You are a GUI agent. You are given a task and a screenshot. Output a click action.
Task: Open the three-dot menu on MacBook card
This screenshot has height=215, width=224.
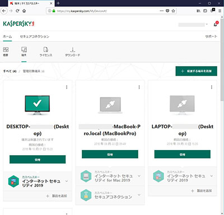point(139,87)
